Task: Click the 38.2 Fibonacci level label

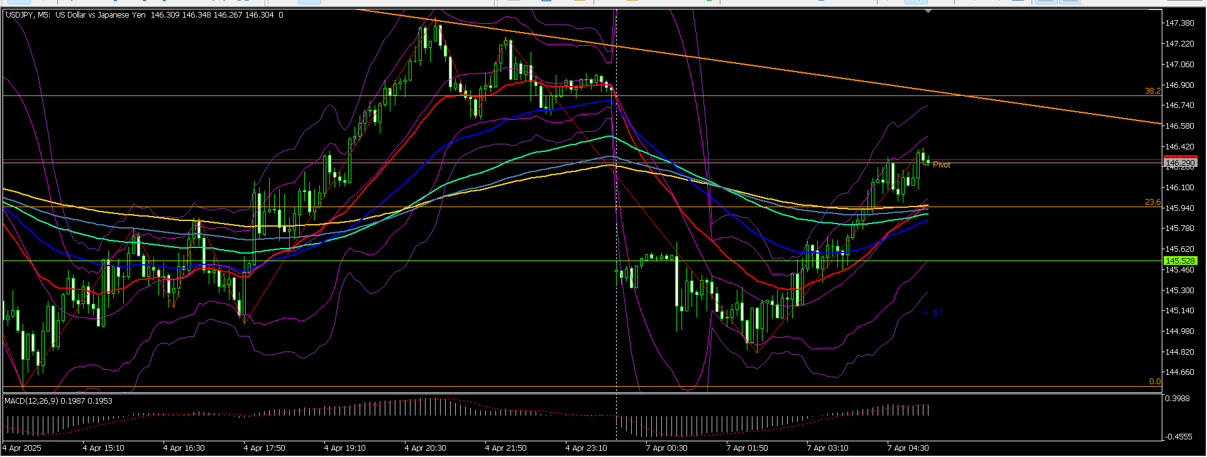Action: point(1152,91)
